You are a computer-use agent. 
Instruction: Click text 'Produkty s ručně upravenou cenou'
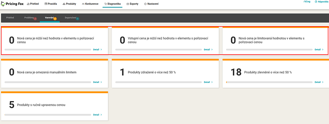(x=41, y=105)
